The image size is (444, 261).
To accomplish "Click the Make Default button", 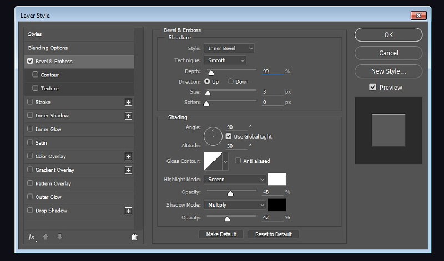I will pyautogui.click(x=221, y=234).
